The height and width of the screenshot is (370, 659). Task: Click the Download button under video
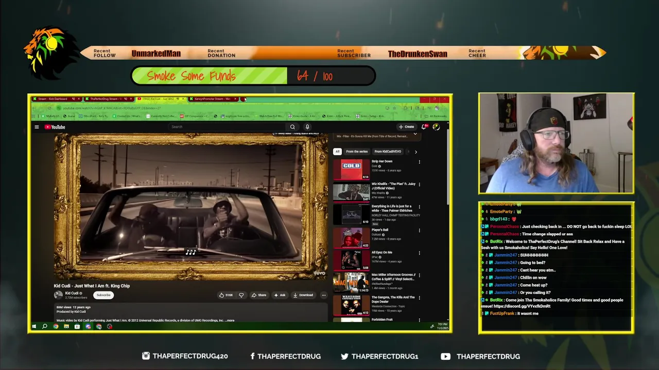(x=303, y=295)
